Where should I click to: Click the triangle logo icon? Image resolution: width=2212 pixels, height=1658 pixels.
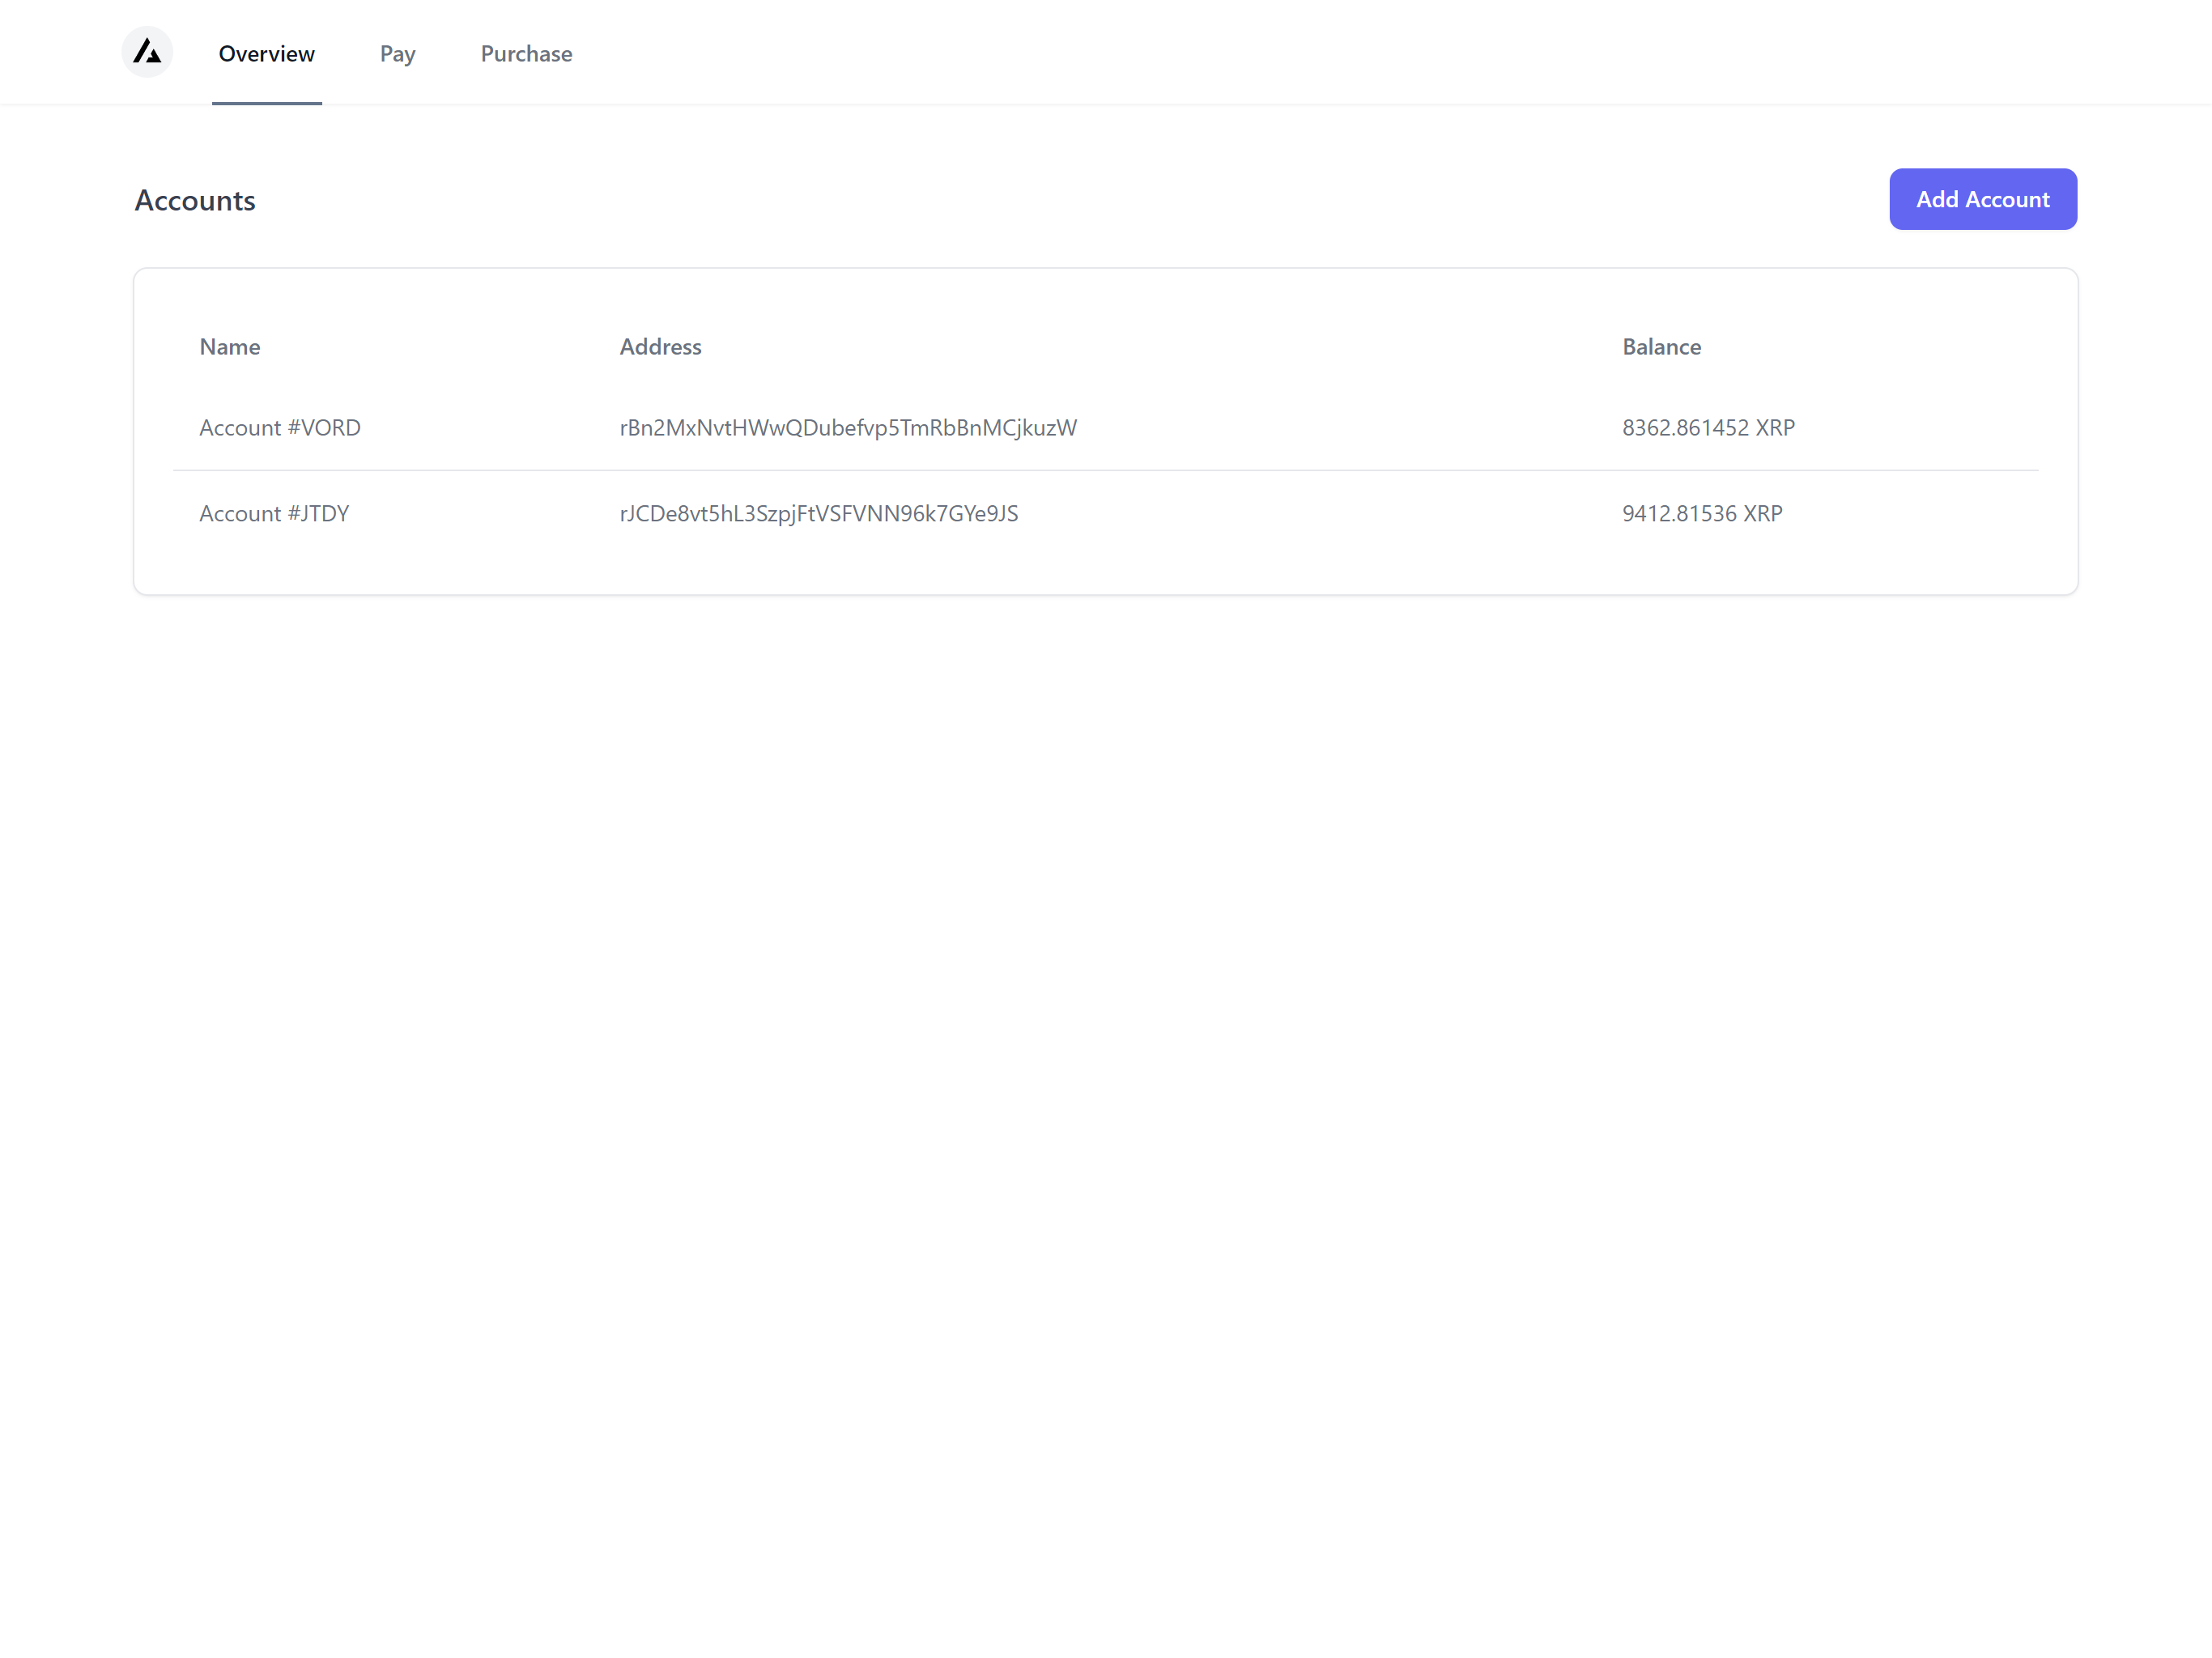click(147, 52)
